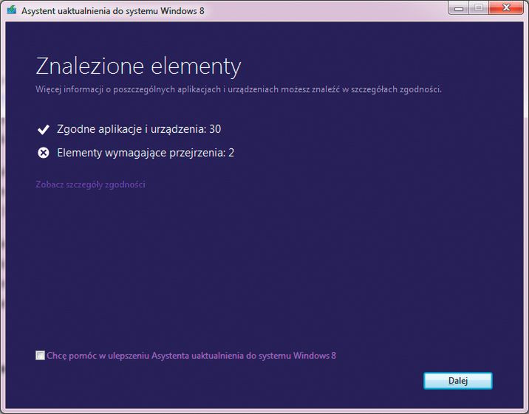Click the checkbox label about improving the Asystent
Screen dimensions: 529x414
[x=191, y=356]
